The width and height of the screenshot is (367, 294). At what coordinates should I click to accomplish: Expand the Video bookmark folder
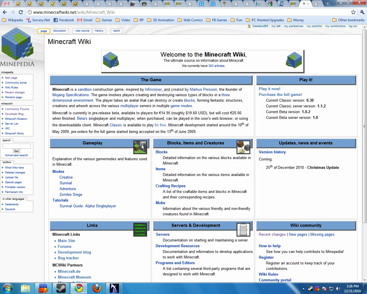[x=123, y=20]
